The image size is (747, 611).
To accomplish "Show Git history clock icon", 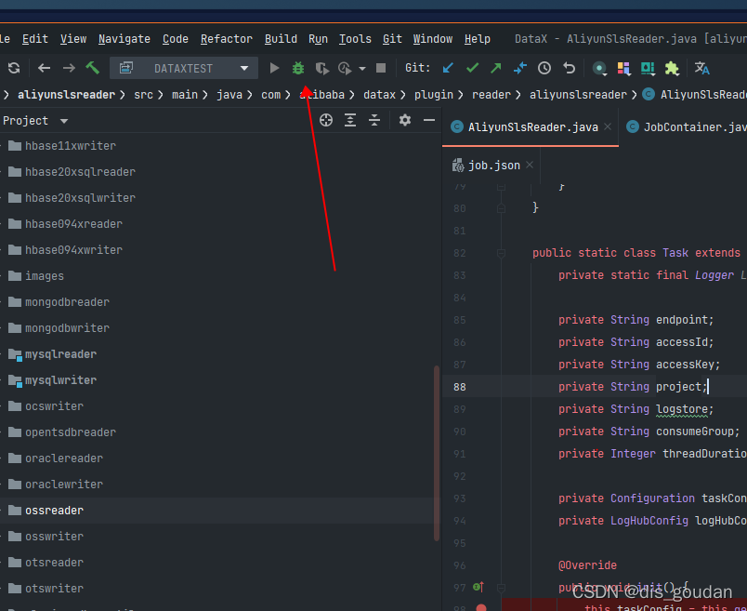I will pyautogui.click(x=544, y=68).
